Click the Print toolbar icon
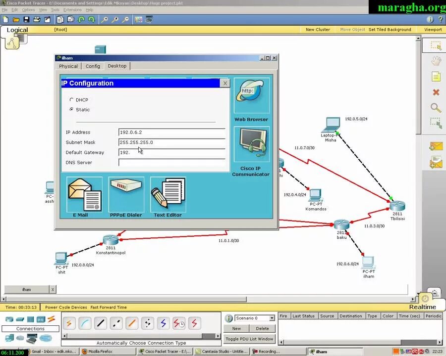Viewport: 446px width, 356px height. [37, 20]
